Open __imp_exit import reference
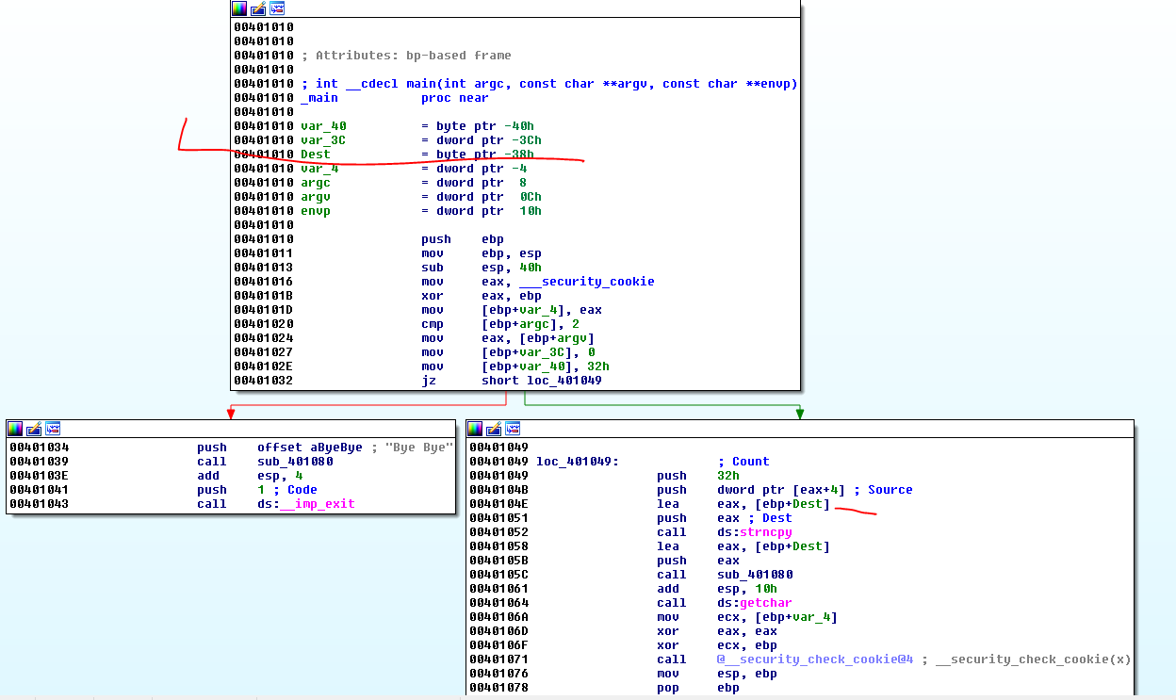Image resolution: width=1176 pixels, height=700 pixels. pyautogui.click(x=317, y=504)
